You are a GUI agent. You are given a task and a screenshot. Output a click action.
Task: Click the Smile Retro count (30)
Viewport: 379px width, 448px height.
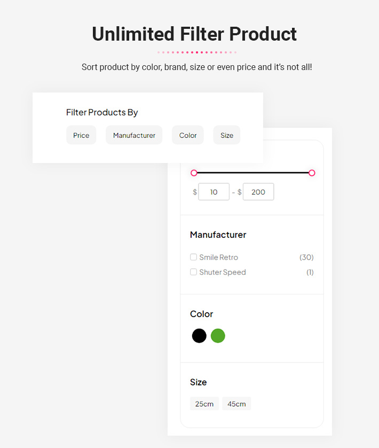click(306, 257)
